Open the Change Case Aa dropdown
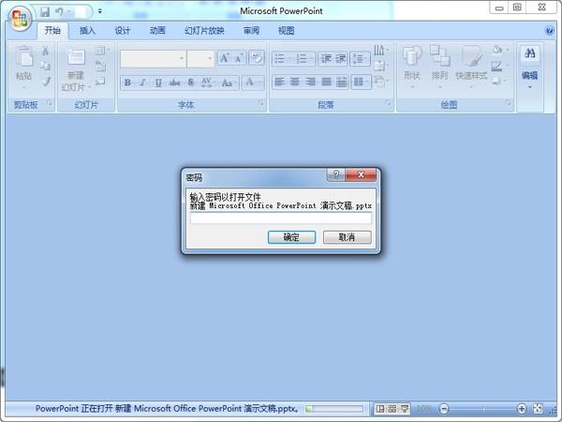Image resolution: width=562 pixels, height=422 pixels. coord(228,83)
